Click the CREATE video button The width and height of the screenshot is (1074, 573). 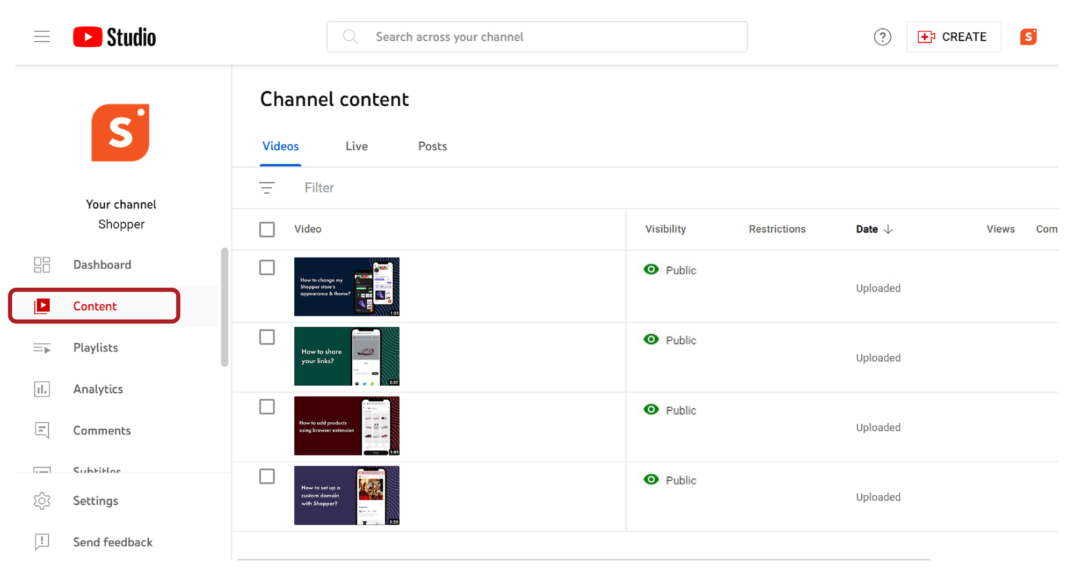point(954,37)
